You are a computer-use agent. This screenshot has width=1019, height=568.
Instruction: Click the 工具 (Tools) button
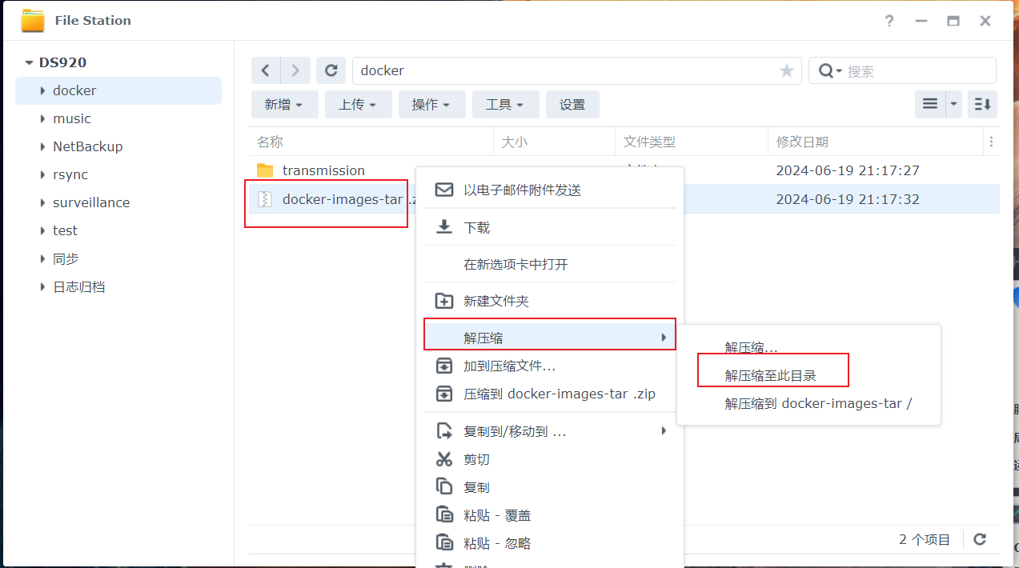point(505,104)
